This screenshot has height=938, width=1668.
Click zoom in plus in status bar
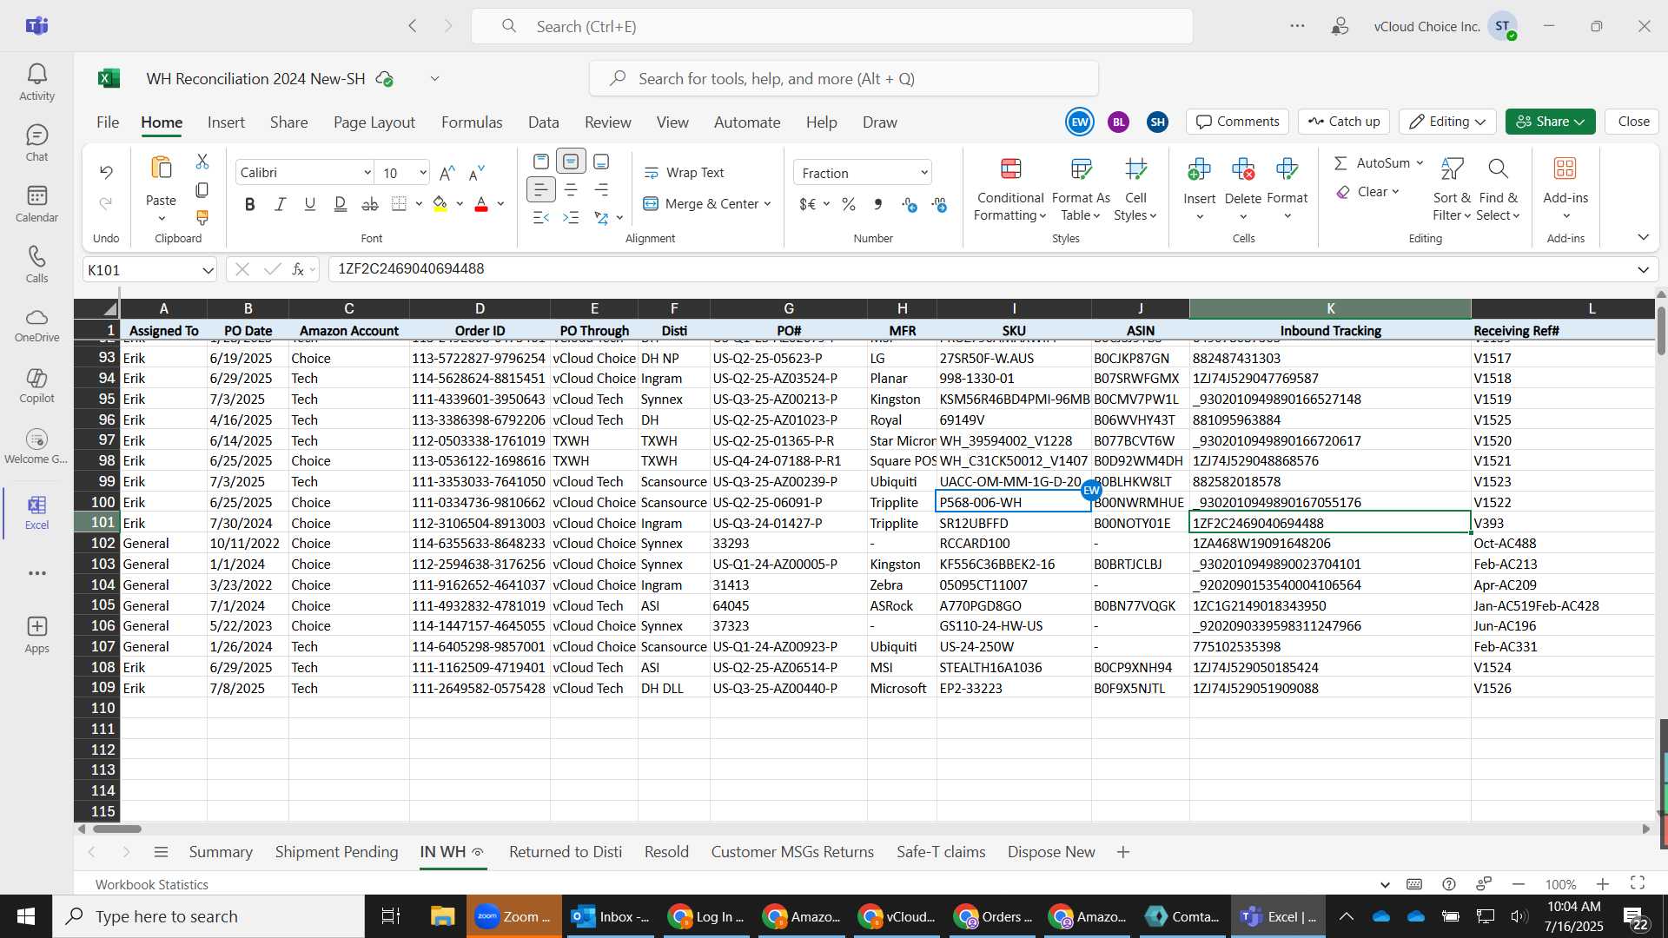pos(1603,884)
